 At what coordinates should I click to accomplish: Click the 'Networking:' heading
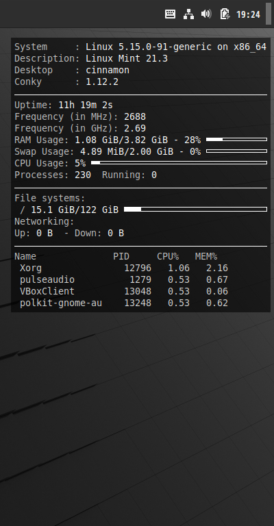tap(44, 222)
